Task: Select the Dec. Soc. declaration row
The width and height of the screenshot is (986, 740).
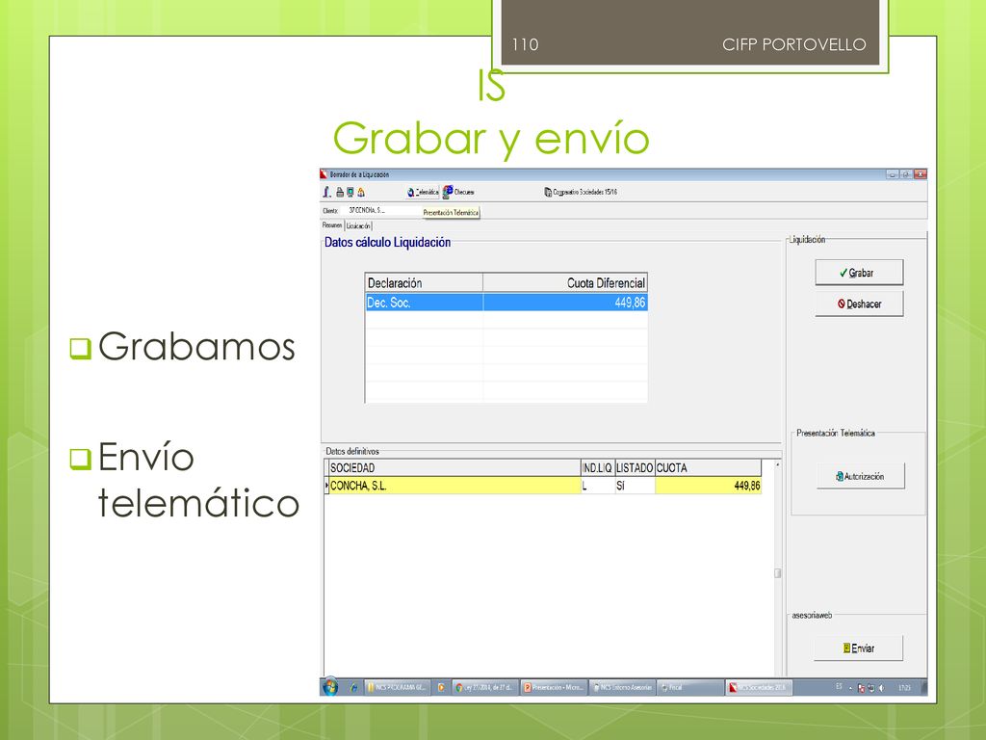Action: [x=506, y=303]
